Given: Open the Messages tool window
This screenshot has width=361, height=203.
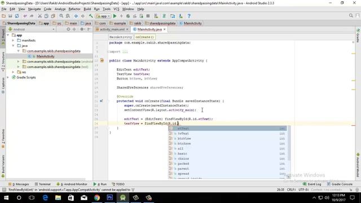Looking at the screenshot, I should [19, 184].
